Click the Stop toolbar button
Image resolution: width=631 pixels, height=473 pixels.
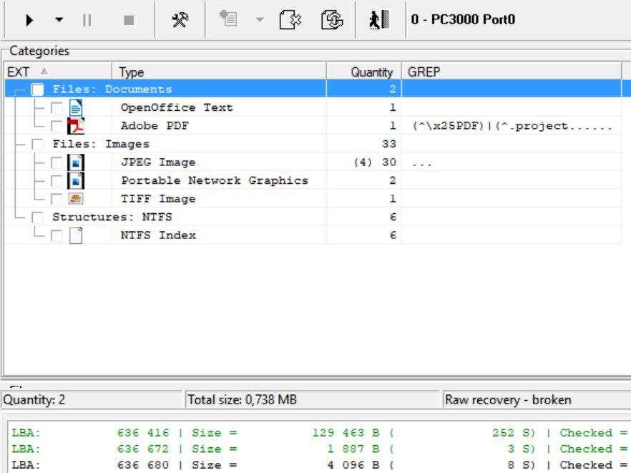click(129, 20)
